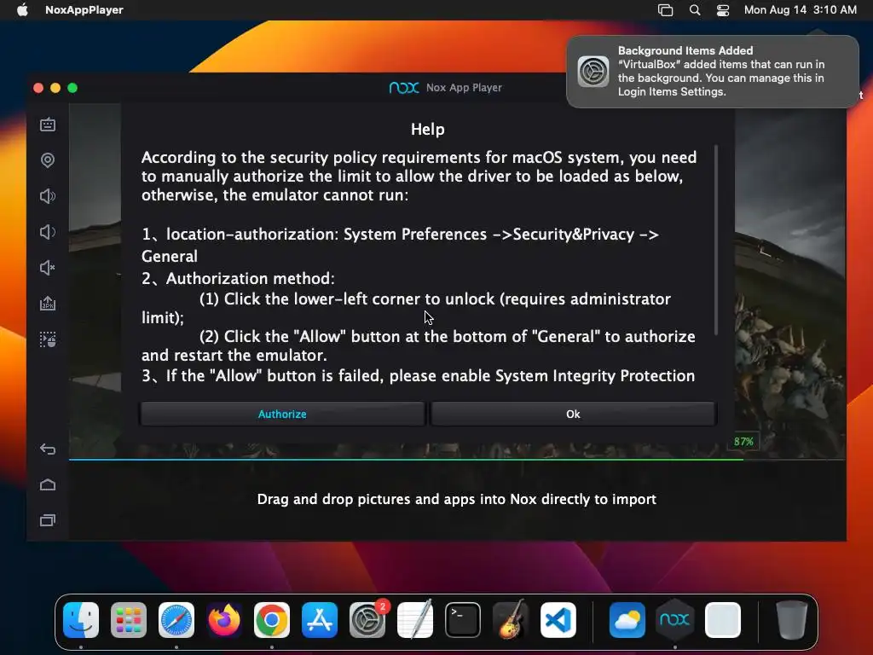This screenshot has height=655, width=873.
Task: Launch Safari from the Dock
Action: pyautogui.click(x=176, y=619)
